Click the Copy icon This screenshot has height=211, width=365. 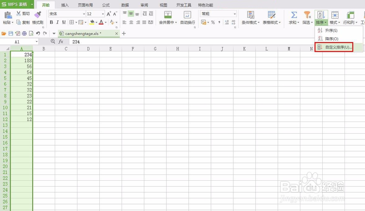pos(19,22)
